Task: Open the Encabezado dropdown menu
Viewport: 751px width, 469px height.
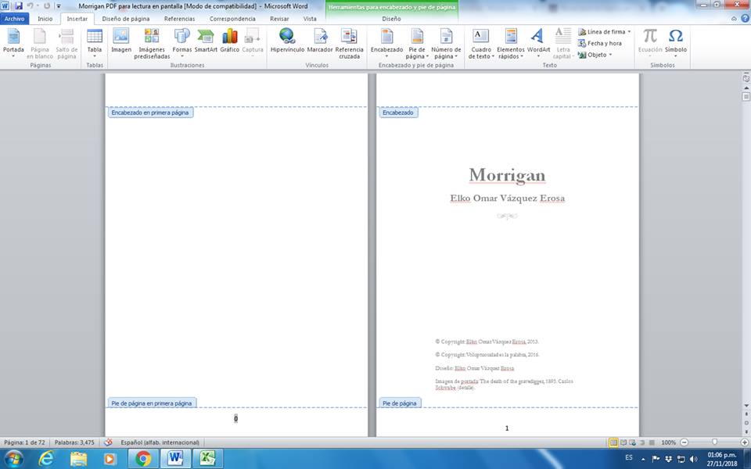Action: click(386, 43)
